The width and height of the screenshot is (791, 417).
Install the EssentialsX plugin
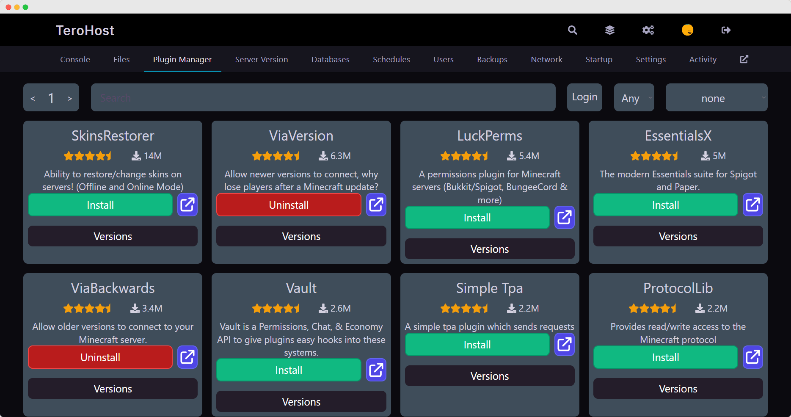pyautogui.click(x=665, y=205)
